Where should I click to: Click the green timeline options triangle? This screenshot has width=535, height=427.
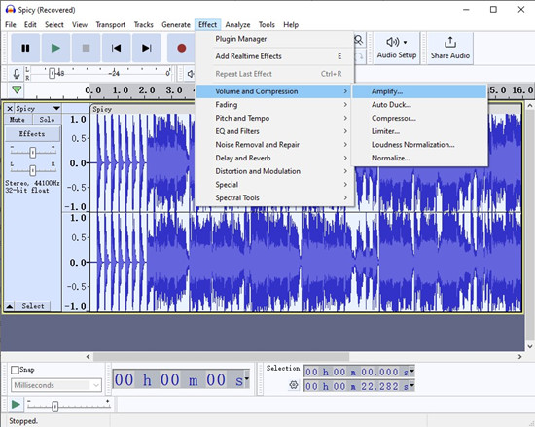tap(17, 90)
